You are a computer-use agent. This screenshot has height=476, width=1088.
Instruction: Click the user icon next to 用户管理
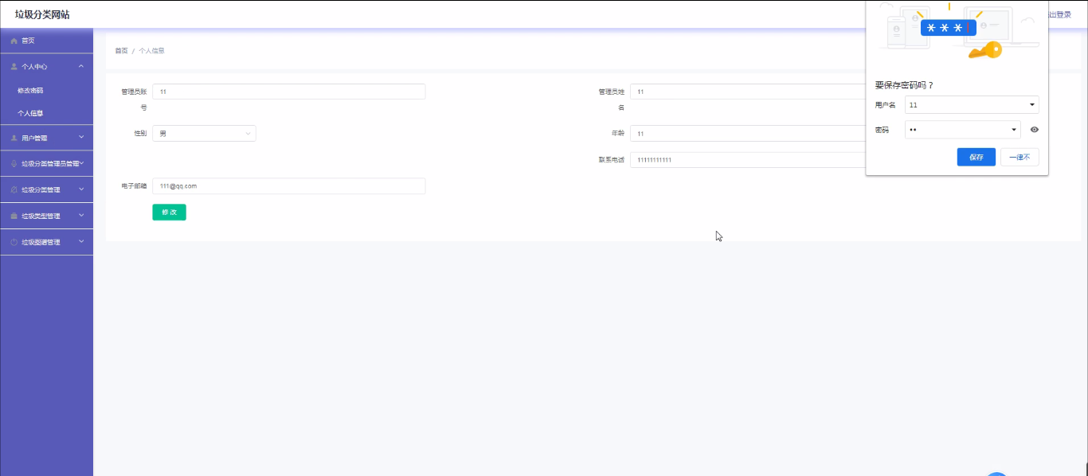[14, 139]
